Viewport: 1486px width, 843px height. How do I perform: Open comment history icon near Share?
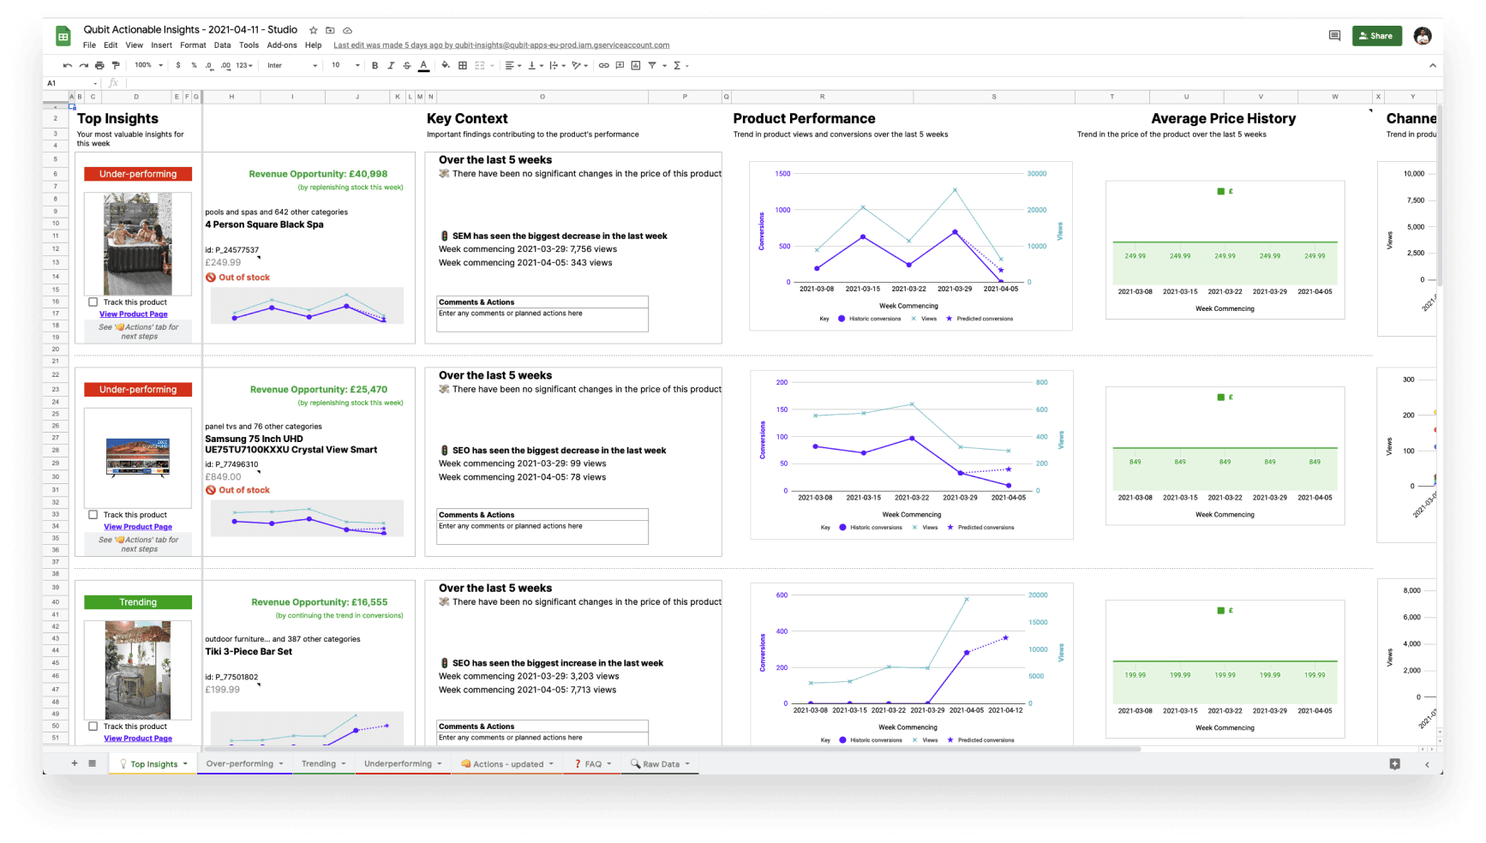(1334, 36)
